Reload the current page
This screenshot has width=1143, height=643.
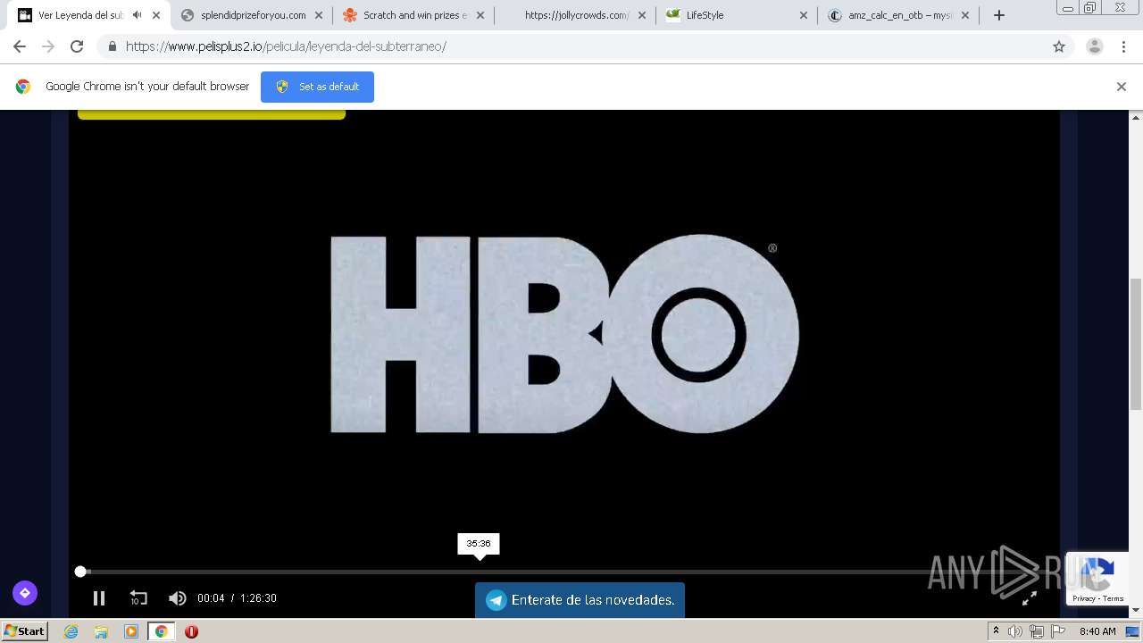click(x=77, y=46)
